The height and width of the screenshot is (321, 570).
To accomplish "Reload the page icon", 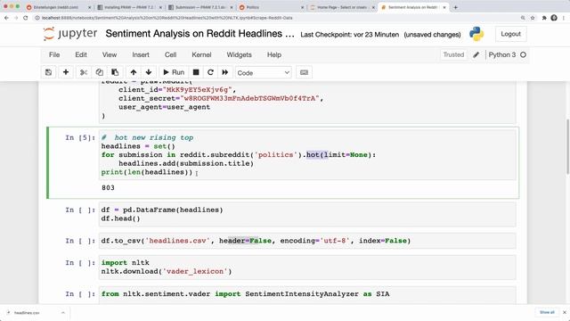I will pyautogui.click(x=26, y=18).
